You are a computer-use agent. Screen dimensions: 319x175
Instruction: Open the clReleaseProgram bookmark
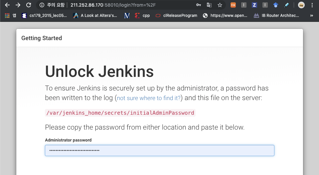176,15
